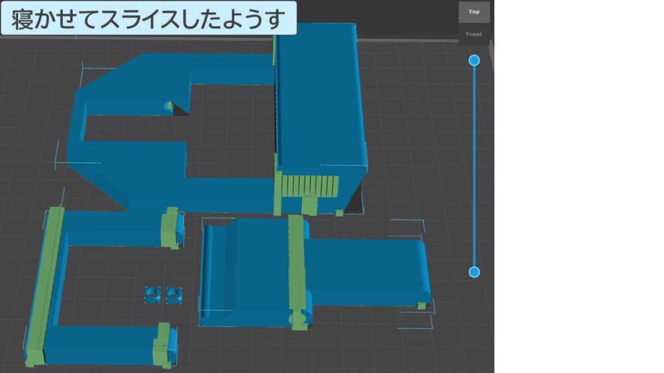Select the wide flat part on the lower right
Screen dimensions: 664x373
pyautogui.click(x=370, y=272)
